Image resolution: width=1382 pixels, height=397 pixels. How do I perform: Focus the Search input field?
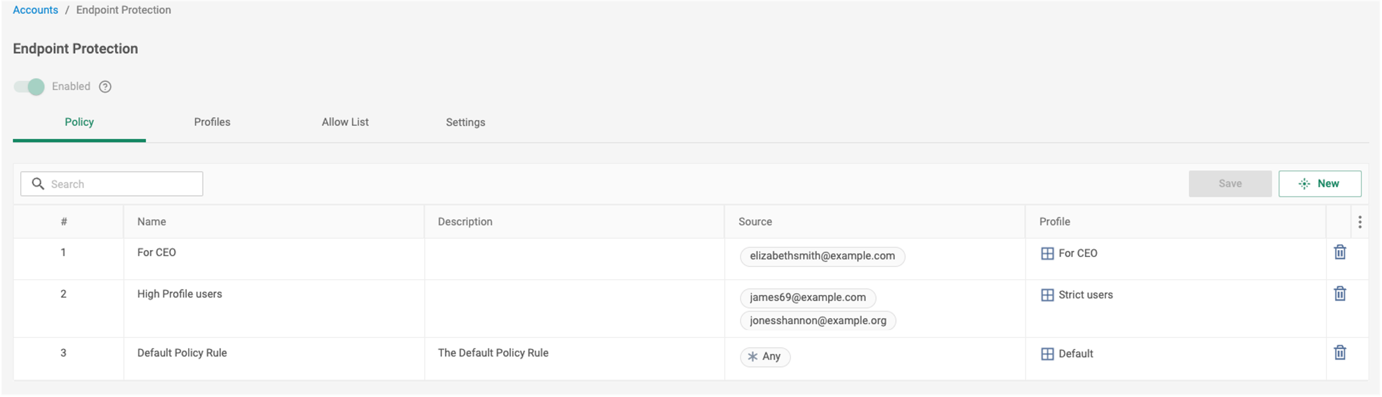coord(112,184)
